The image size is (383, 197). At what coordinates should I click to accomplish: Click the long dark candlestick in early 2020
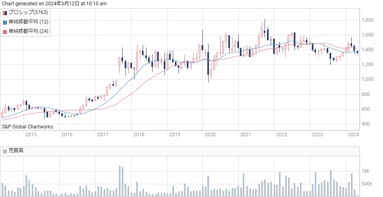208,63
